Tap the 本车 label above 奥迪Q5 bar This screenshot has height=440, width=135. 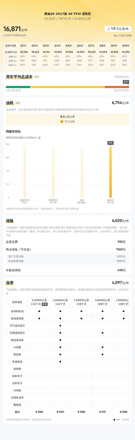coord(111,143)
